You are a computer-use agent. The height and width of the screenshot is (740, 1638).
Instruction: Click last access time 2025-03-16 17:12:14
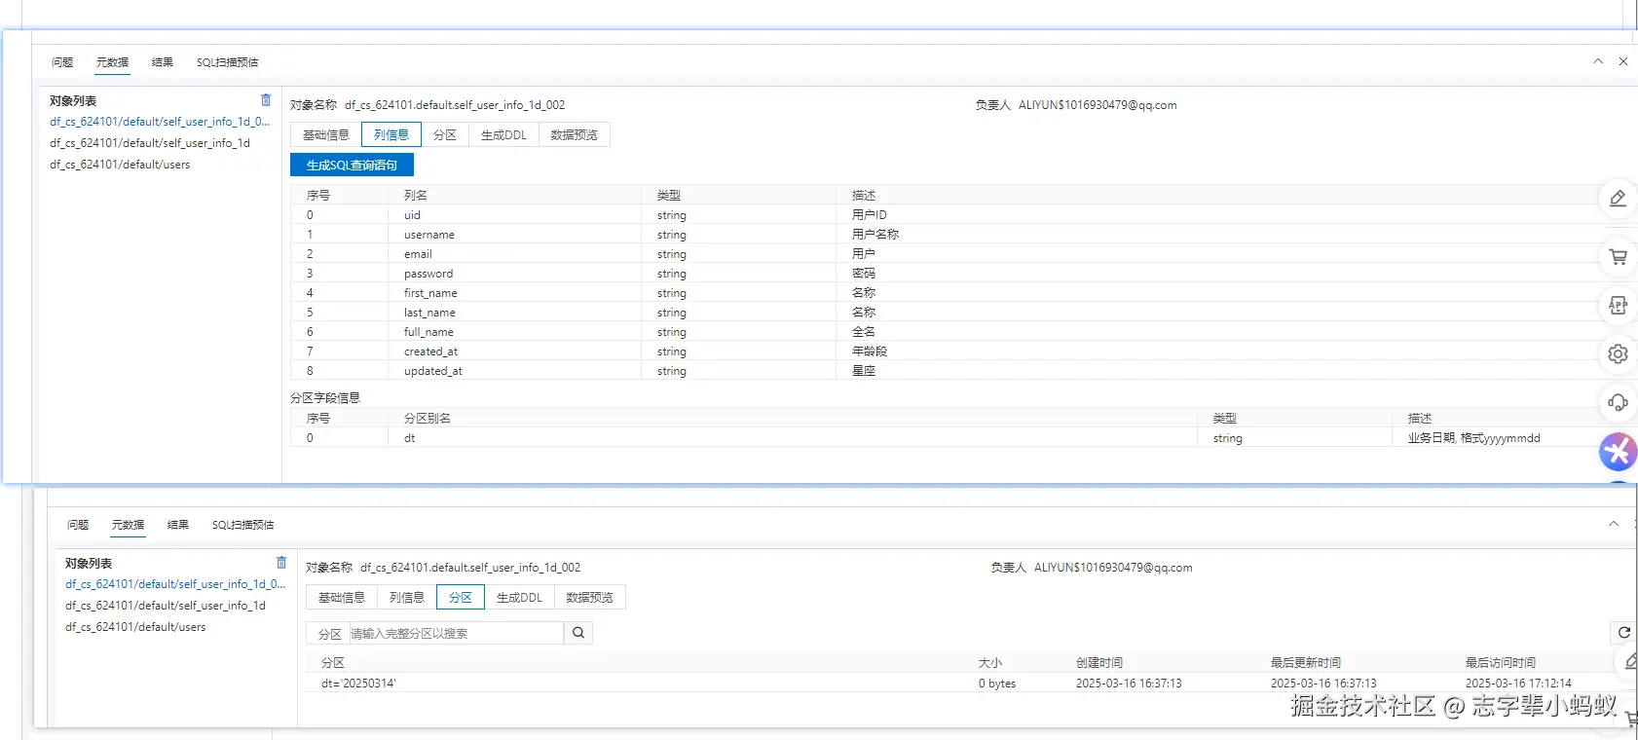pos(1518,684)
